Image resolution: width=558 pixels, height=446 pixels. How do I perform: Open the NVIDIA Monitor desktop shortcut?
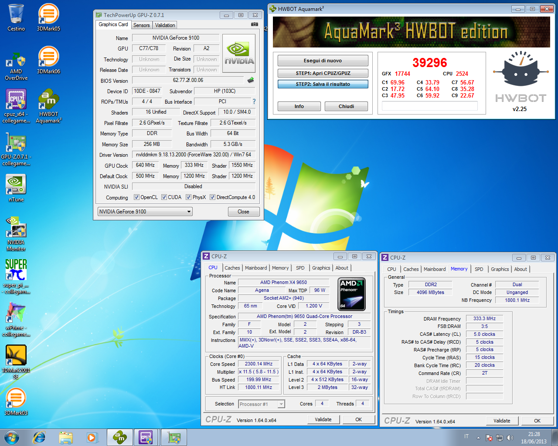pos(16,233)
